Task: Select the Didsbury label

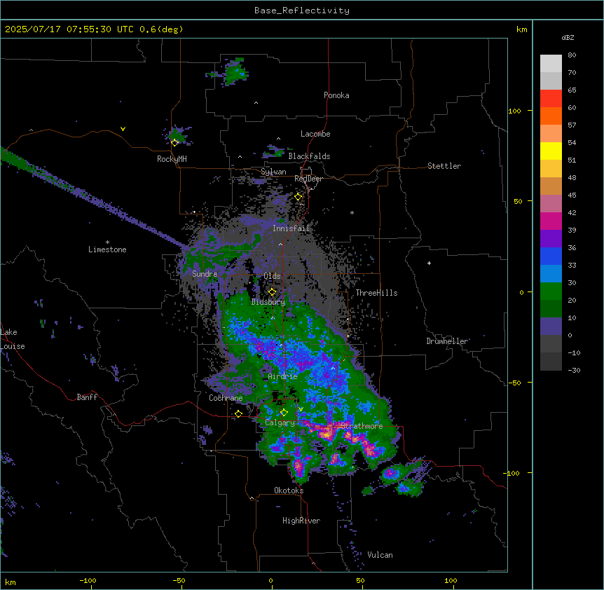Action: click(268, 302)
